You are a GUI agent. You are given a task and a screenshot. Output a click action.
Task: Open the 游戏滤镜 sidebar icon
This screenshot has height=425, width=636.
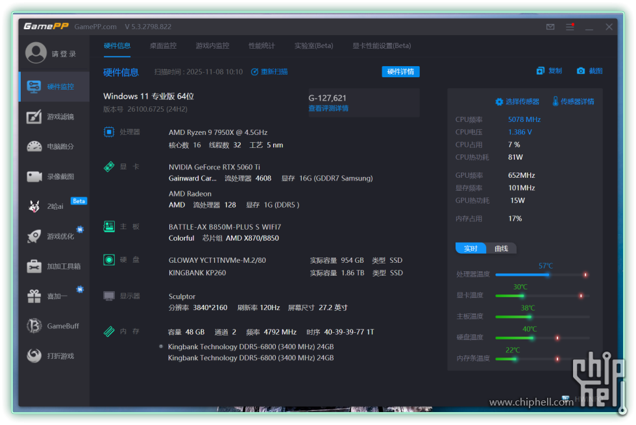(x=34, y=117)
